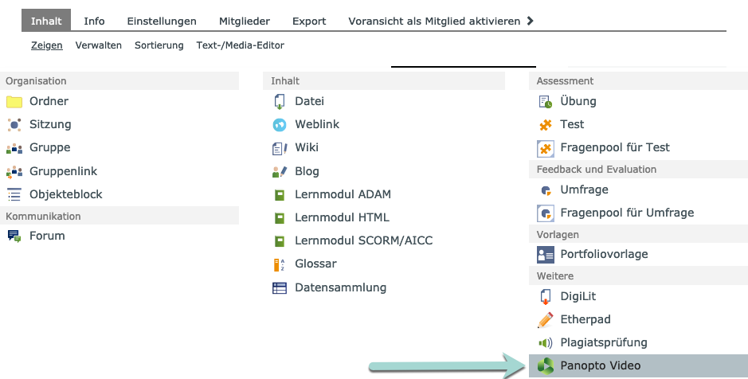Open the Text-/Media-Editor subtab
Screen dimensions: 748x379
pos(240,46)
